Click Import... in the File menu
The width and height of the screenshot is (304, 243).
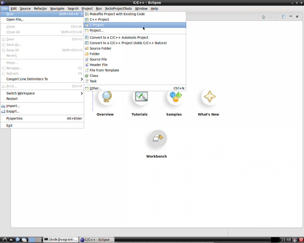[x=13, y=106]
